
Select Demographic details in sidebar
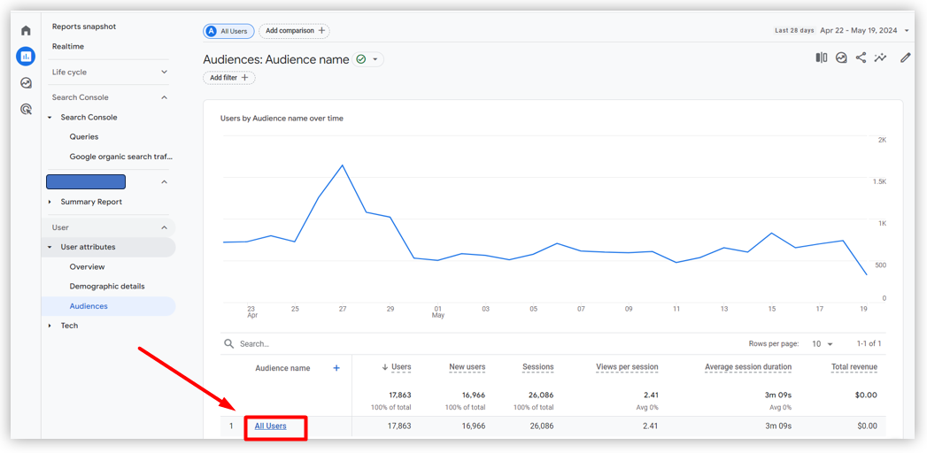(107, 287)
